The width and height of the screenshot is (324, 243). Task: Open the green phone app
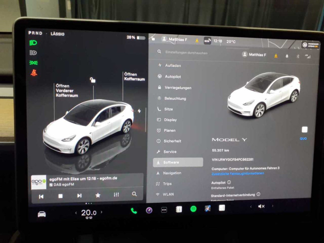pyautogui.click(x=134, y=211)
